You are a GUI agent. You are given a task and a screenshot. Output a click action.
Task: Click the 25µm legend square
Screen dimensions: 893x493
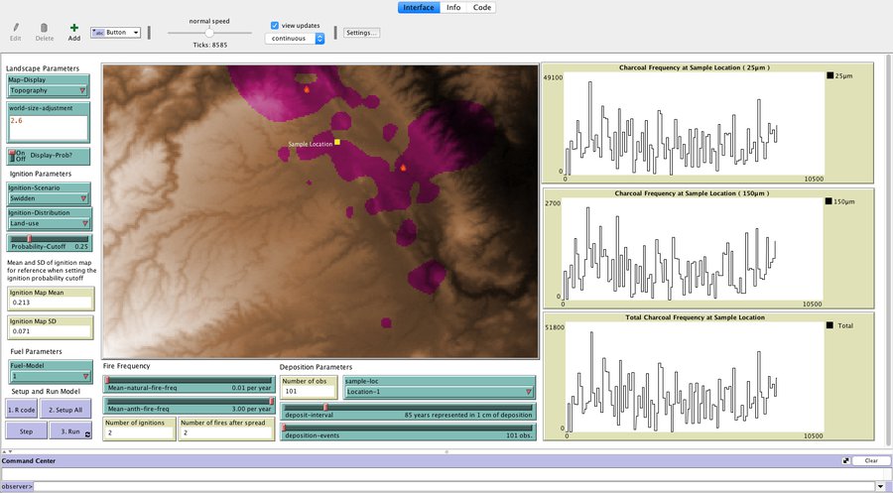(x=829, y=75)
